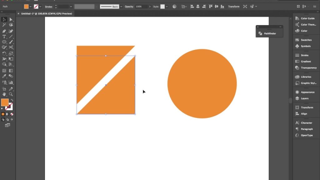Select the Zoom tool

point(10,94)
